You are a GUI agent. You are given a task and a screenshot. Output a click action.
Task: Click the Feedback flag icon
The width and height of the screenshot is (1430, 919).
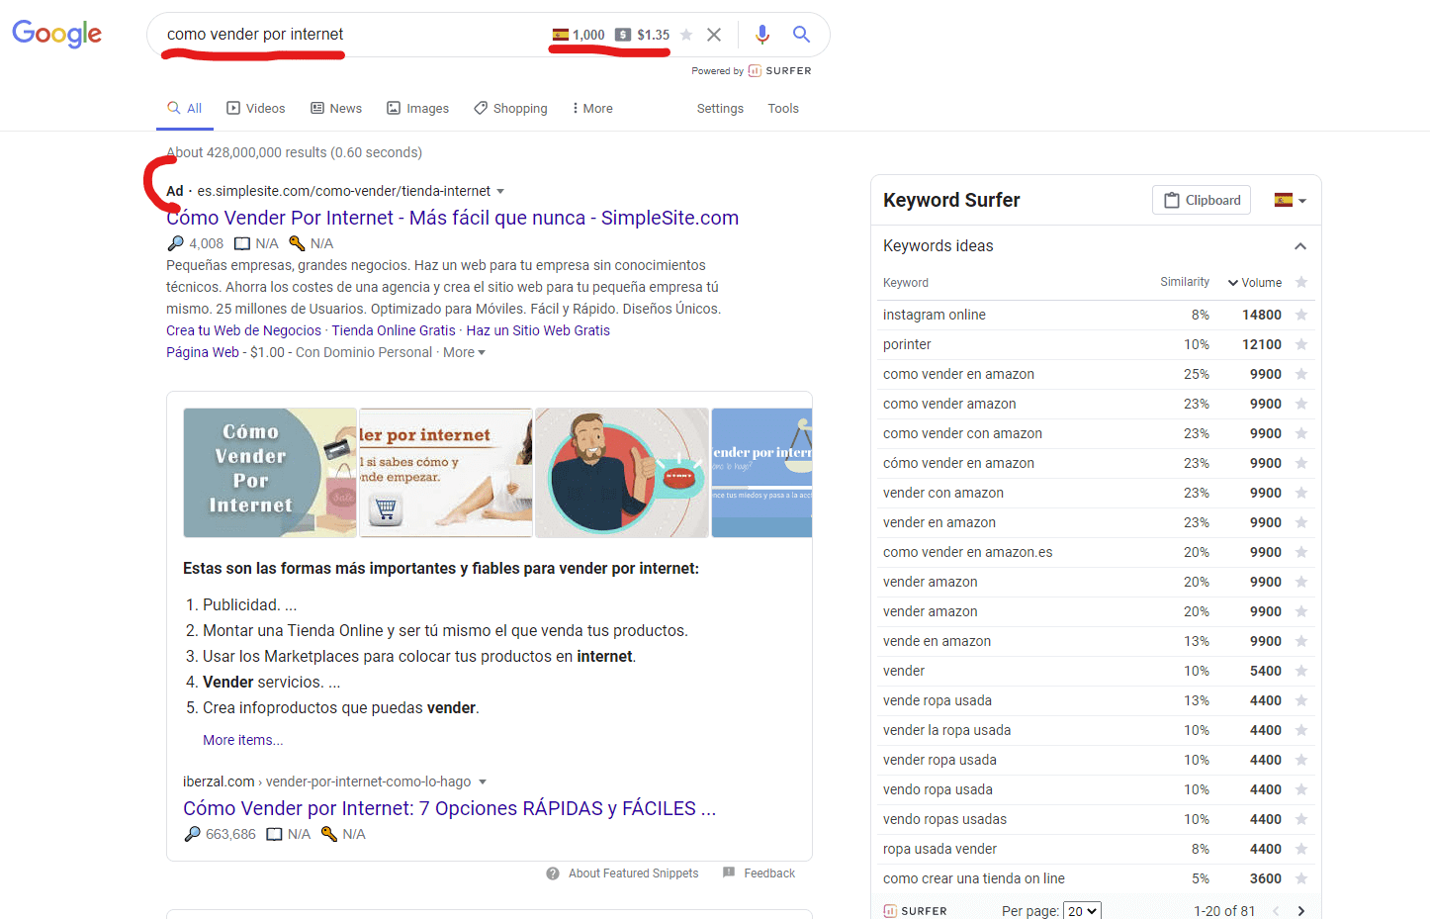(729, 873)
